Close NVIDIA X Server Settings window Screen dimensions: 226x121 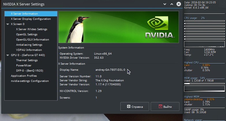(179, 4)
